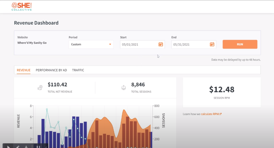Click the End date field 05/31/2021
Viewport: 274px width, 148px height.
coord(194,44)
